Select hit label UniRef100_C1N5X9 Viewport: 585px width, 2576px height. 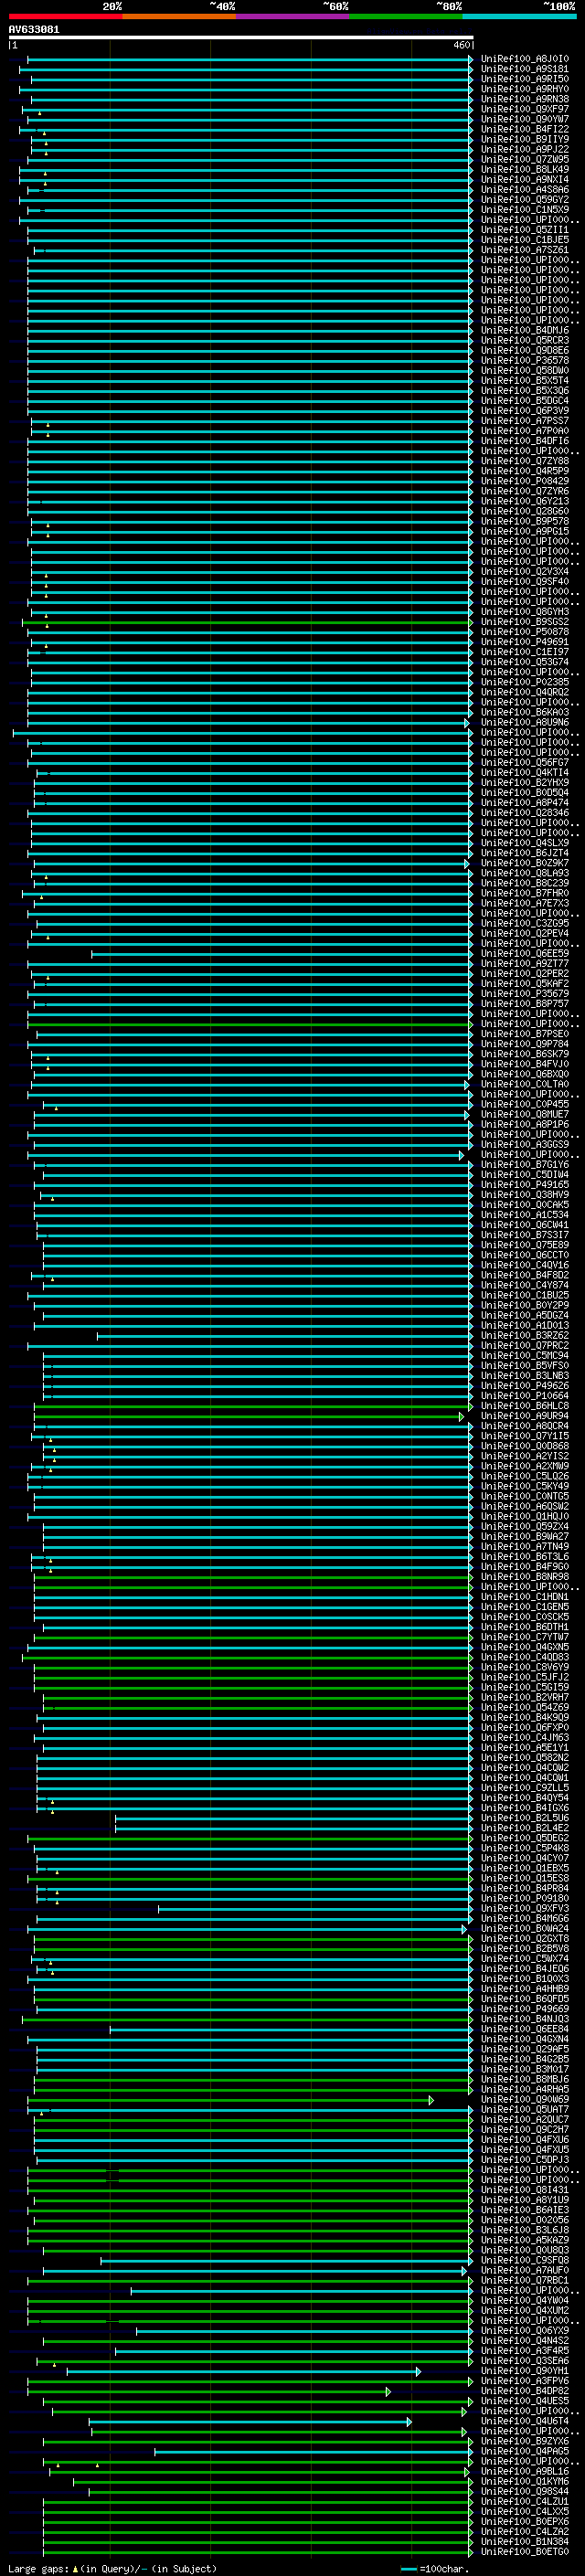pyautogui.click(x=525, y=210)
